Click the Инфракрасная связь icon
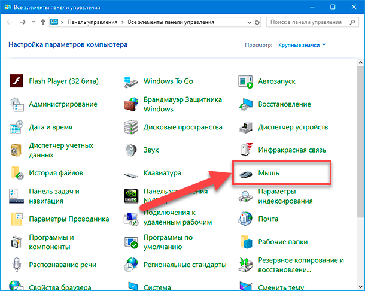The width and height of the screenshot is (365, 291). point(246,150)
